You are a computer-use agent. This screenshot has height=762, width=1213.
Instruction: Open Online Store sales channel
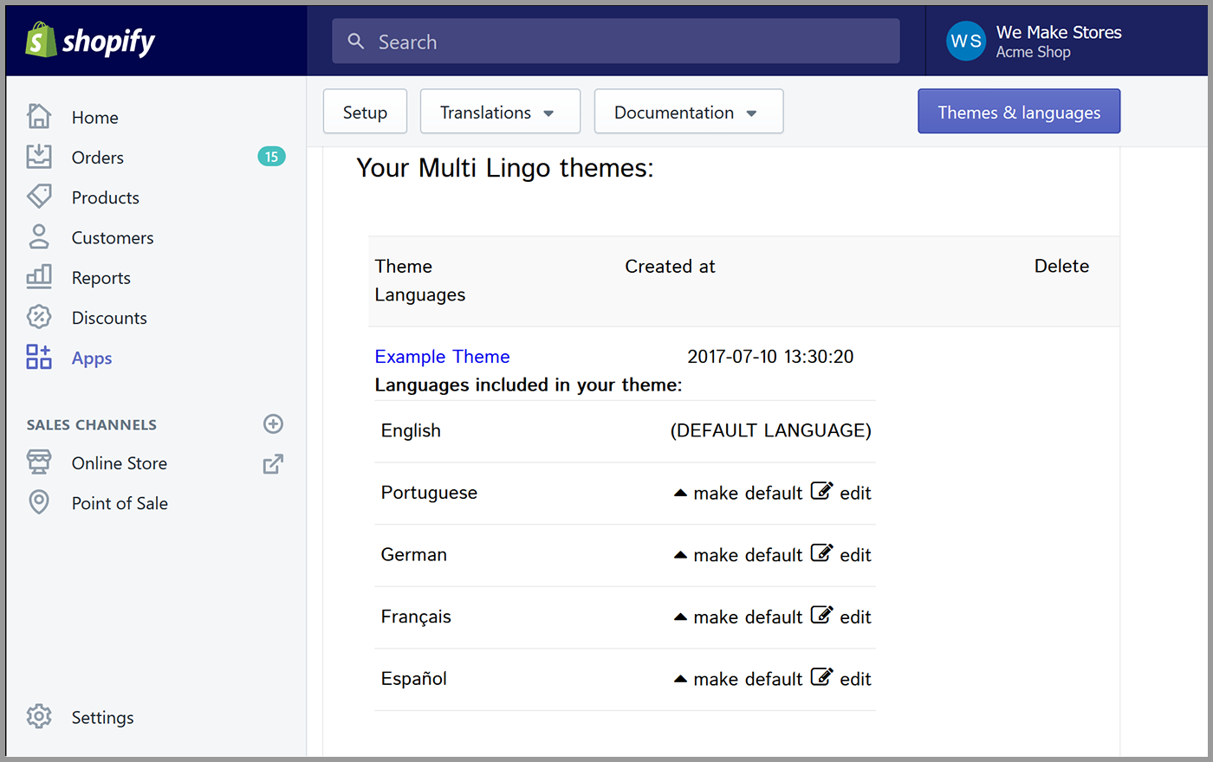[120, 463]
